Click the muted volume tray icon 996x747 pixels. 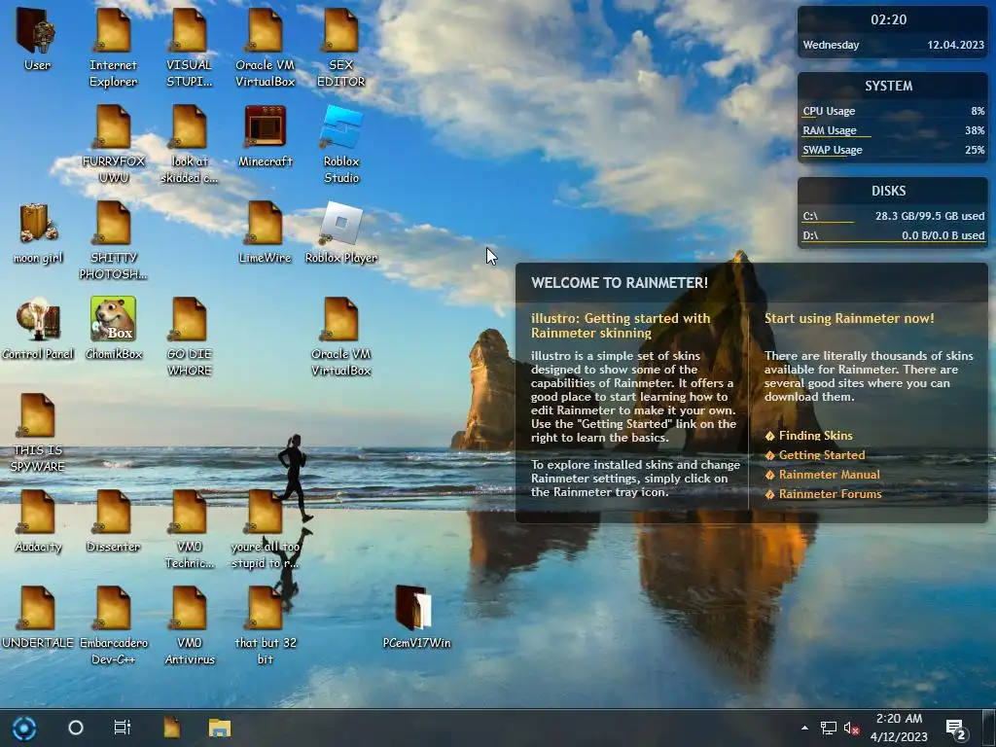coord(851,728)
